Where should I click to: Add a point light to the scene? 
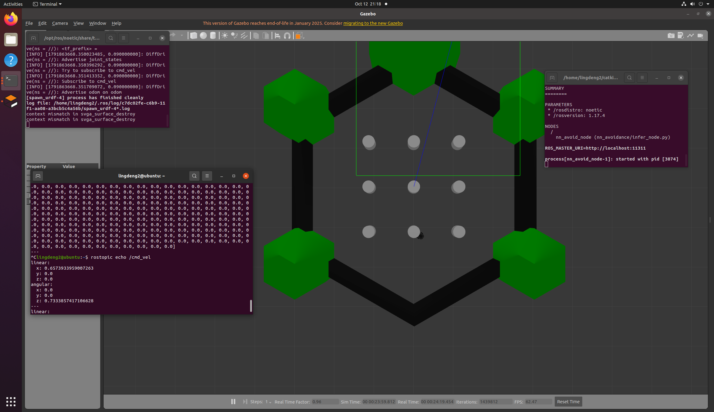pos(225,36)
